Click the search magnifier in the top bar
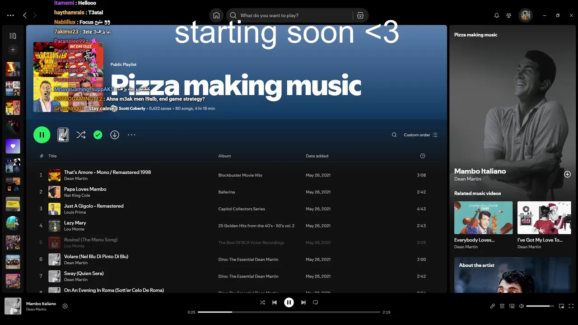The width and height of the screenshot is (578, 325). (x=233, y=15)
